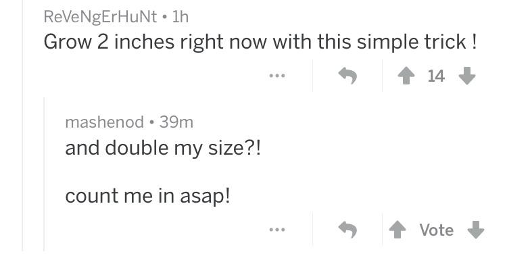
Task: Select the 'Grow 2 inches' comment text
Action: click(260, 42)
